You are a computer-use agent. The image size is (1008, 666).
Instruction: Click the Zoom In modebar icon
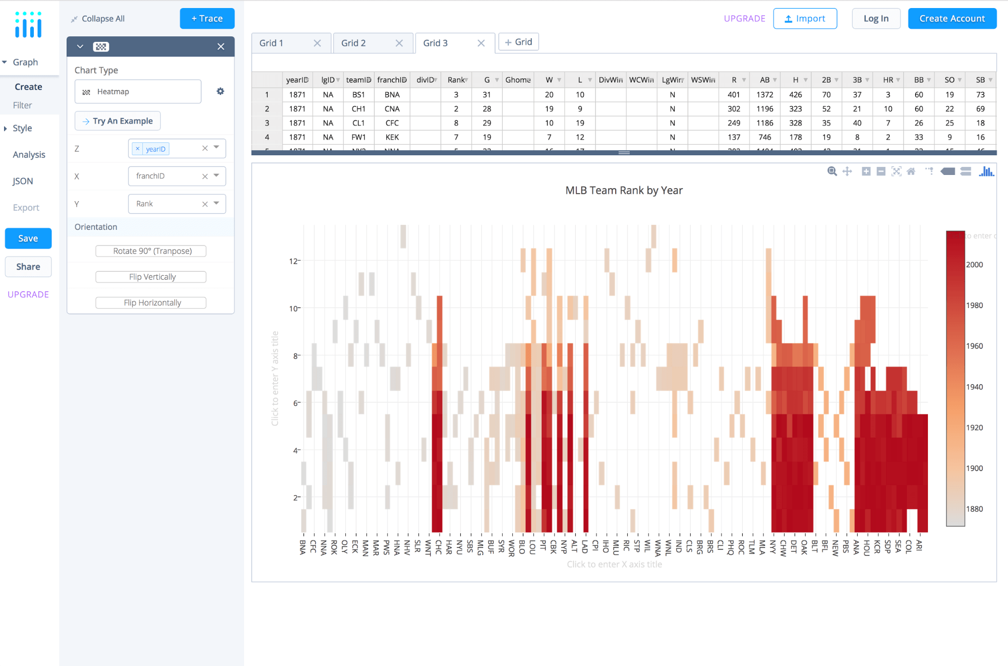click(x=866, y=171)
